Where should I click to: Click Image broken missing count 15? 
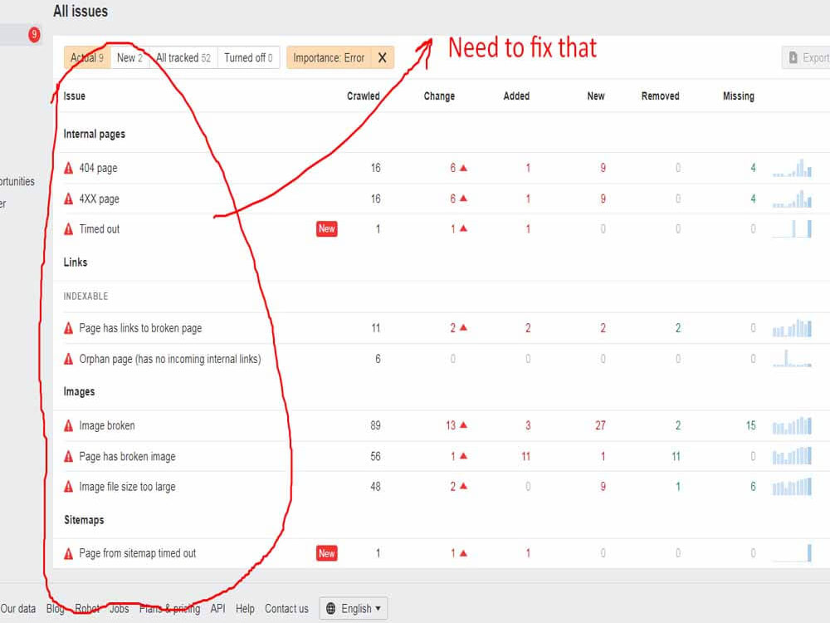point(750,425)
